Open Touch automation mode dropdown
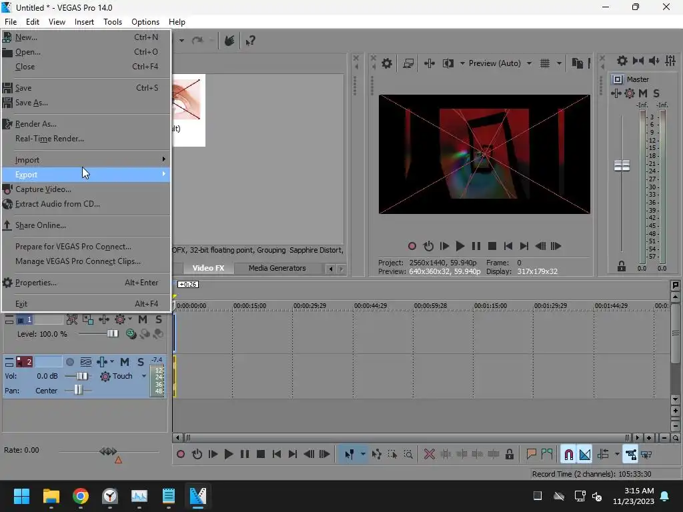This screenshot has width=683, height=512. point(144,376)
